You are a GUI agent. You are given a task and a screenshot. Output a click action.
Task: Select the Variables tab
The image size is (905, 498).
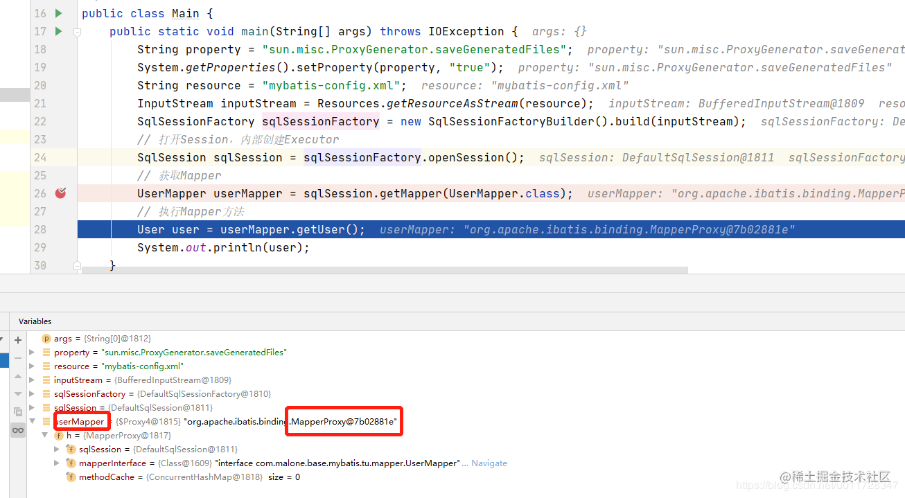coord(35,321)
